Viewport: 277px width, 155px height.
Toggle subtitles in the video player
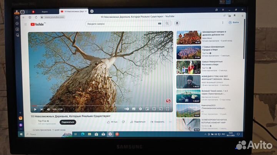(x=134, y=109)
